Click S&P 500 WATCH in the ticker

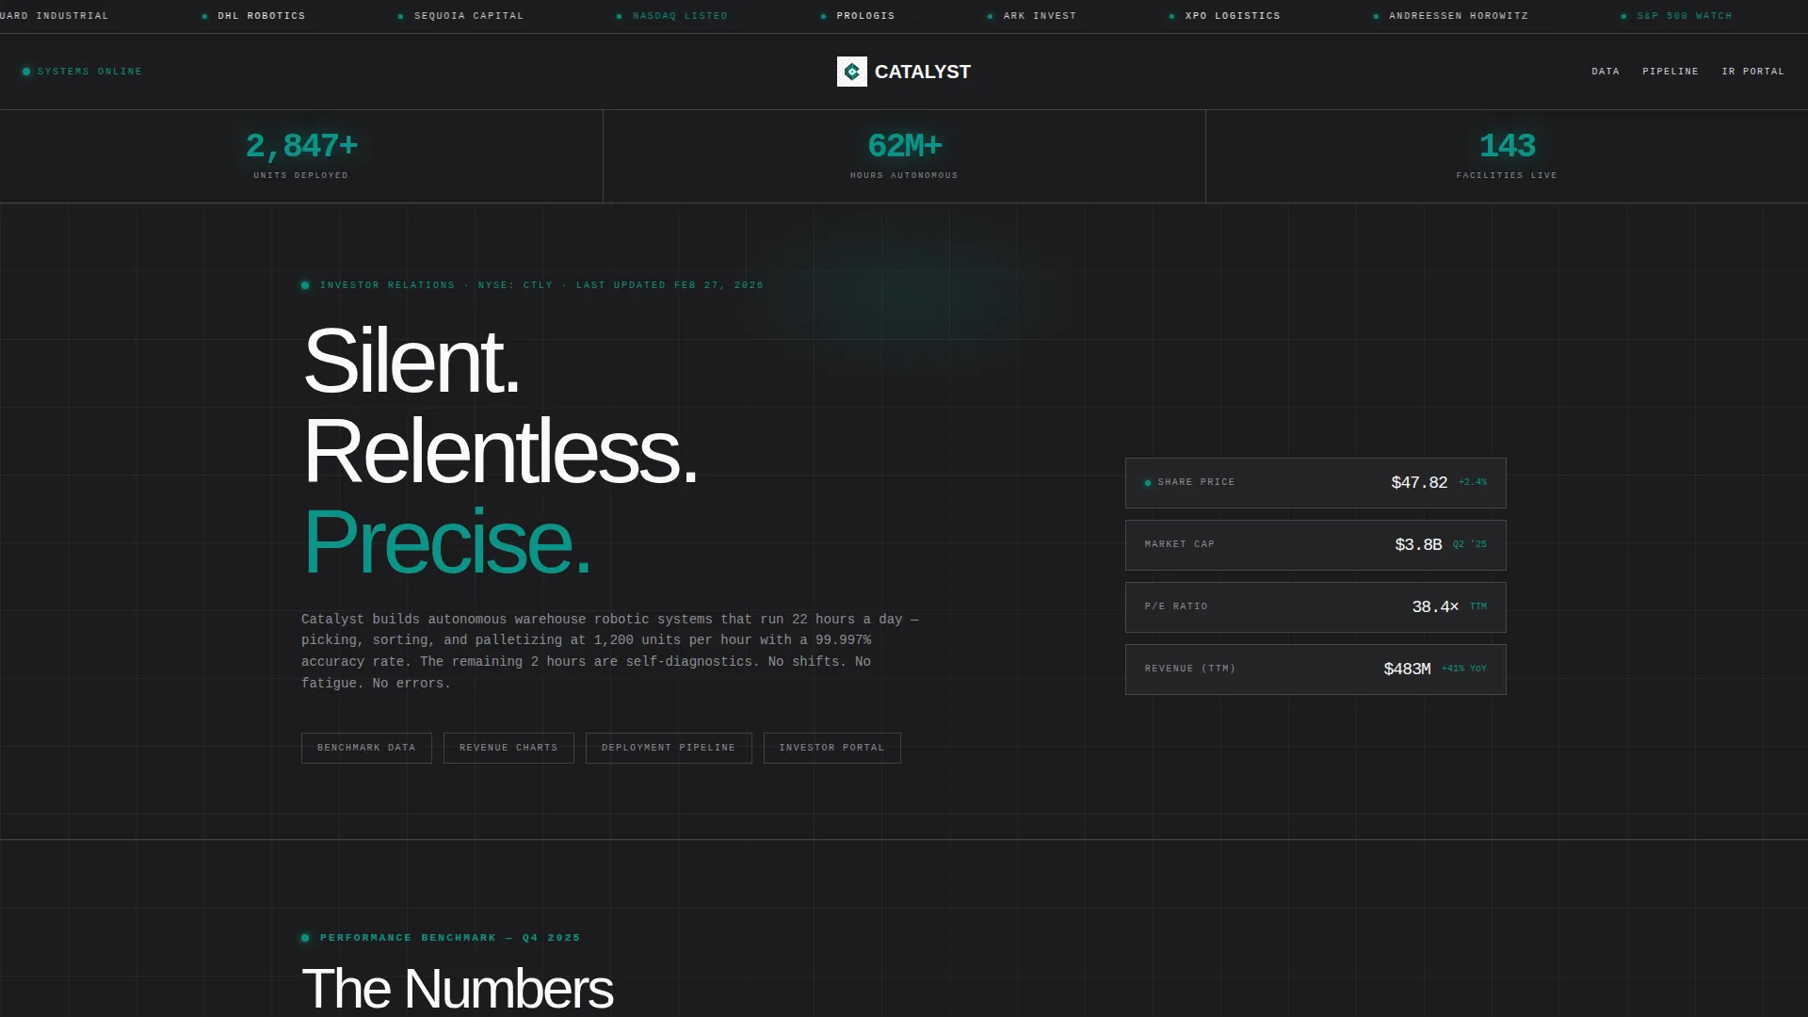1685,16
